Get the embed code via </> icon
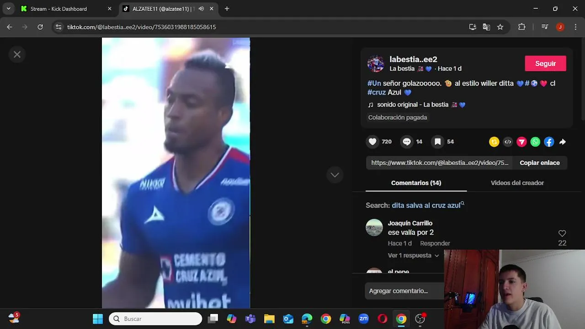Viewport: 585px width, 329px height. point(508,142)
